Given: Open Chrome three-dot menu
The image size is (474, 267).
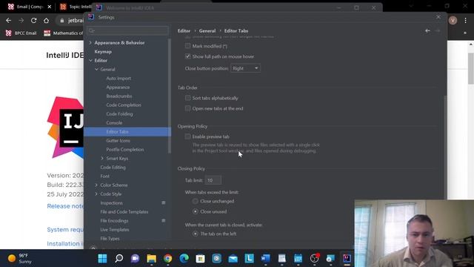Looking at the screenshot, I should tap(466, 20).
